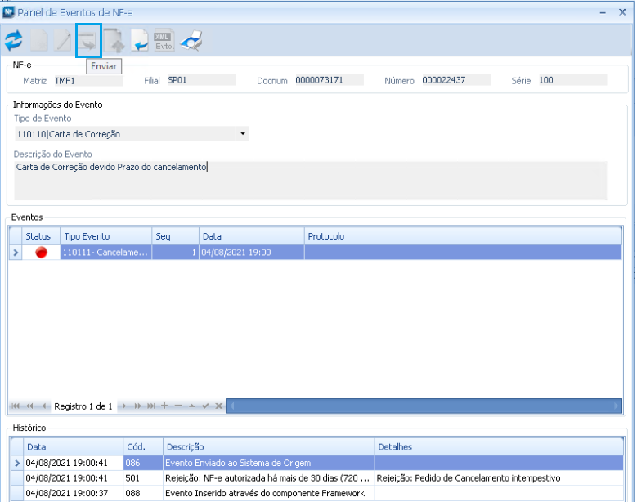Click the Descrição do Evento text field
637x502 pixels.
310,180
